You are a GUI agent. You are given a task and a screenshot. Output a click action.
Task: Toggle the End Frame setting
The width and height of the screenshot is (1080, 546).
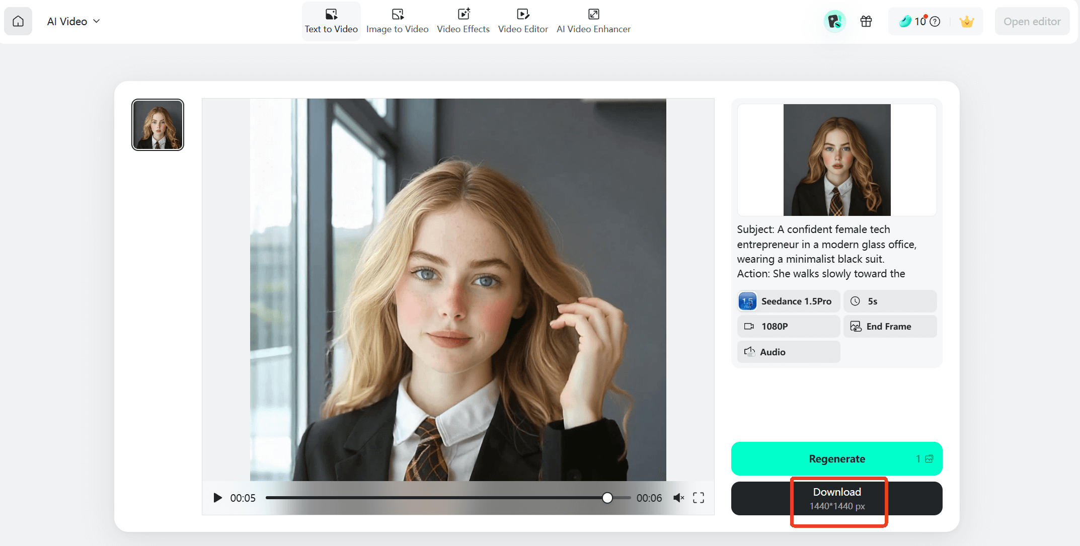(890, 326)
